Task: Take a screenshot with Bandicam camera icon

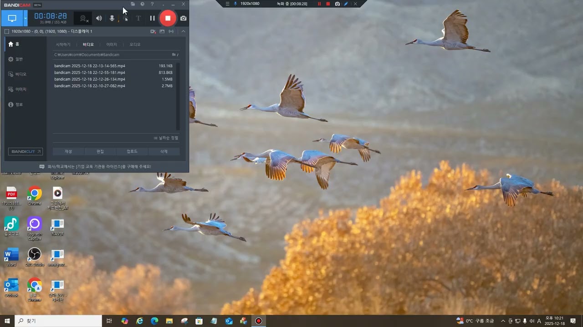Action: point(183,18)
